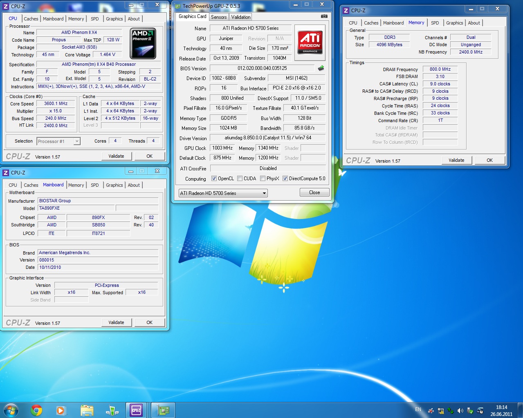
Task: Click the Memory Type value GDDR5
Action: [229, 118]
